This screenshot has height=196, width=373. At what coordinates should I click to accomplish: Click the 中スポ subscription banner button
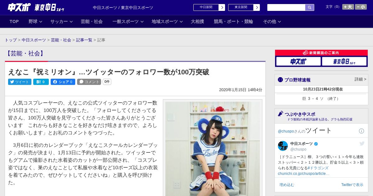298,61
